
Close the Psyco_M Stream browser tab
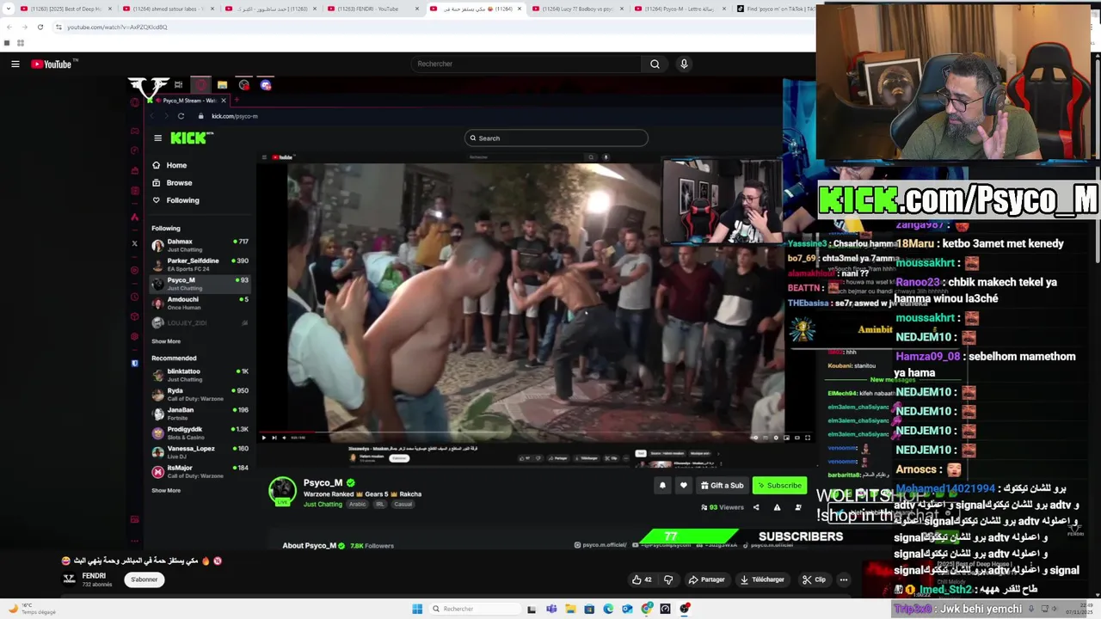224,101
